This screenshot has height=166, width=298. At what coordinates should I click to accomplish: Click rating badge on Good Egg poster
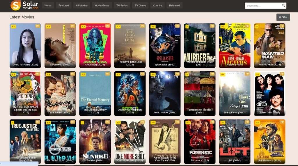click(83, 26)
